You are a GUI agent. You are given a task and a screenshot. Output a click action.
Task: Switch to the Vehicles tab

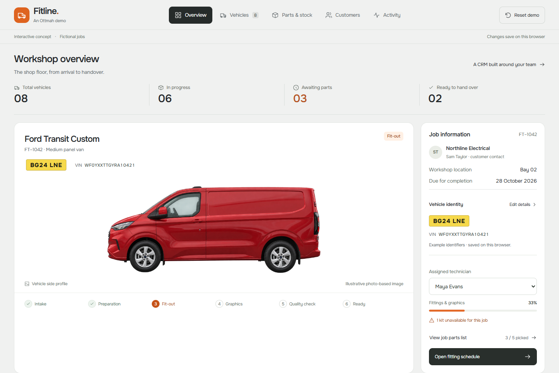tap(239, 15)
